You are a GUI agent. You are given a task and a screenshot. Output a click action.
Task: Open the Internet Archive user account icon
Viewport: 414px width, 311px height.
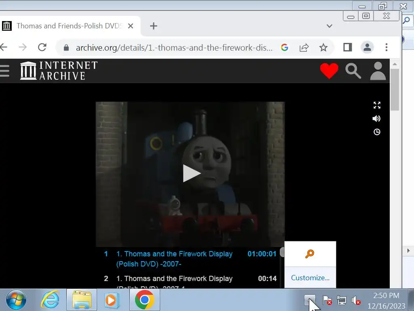tap(378, 71)
